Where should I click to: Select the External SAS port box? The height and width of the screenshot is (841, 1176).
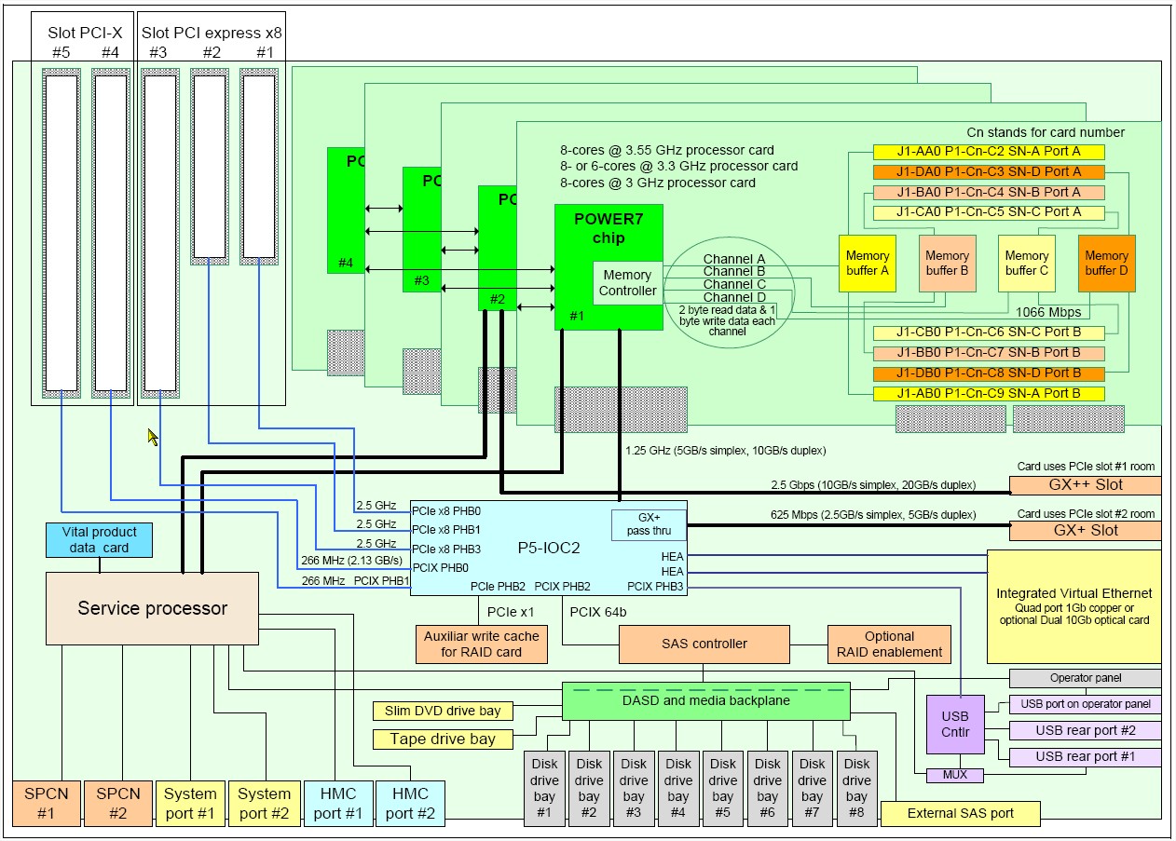click(x=960, y=813)
